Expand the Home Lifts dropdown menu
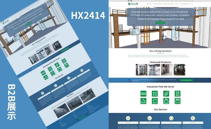Viewport: 211px width, 129px height. pos(150,4)
